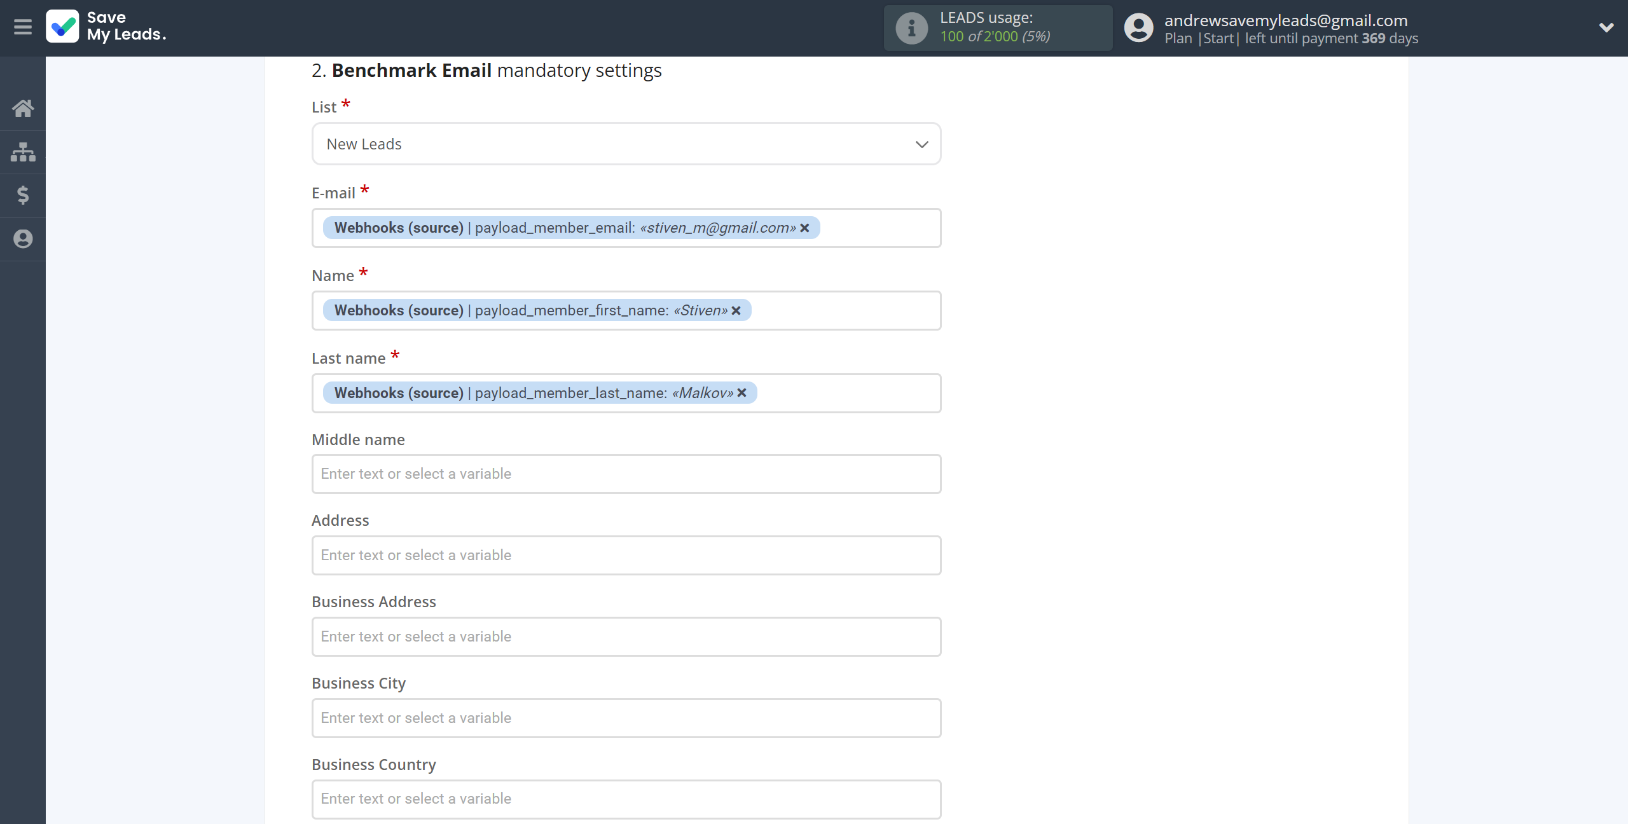The width and height of the screenshot is (1628, 824).
Task: Open profile user icon in sidebar
Action: [x=23, y=239]
